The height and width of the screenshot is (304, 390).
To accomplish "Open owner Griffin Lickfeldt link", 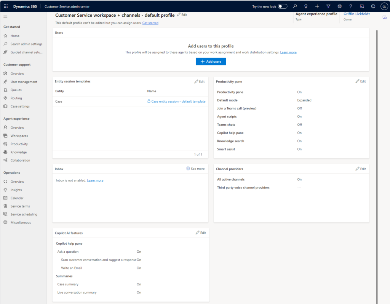I will 356,14.
